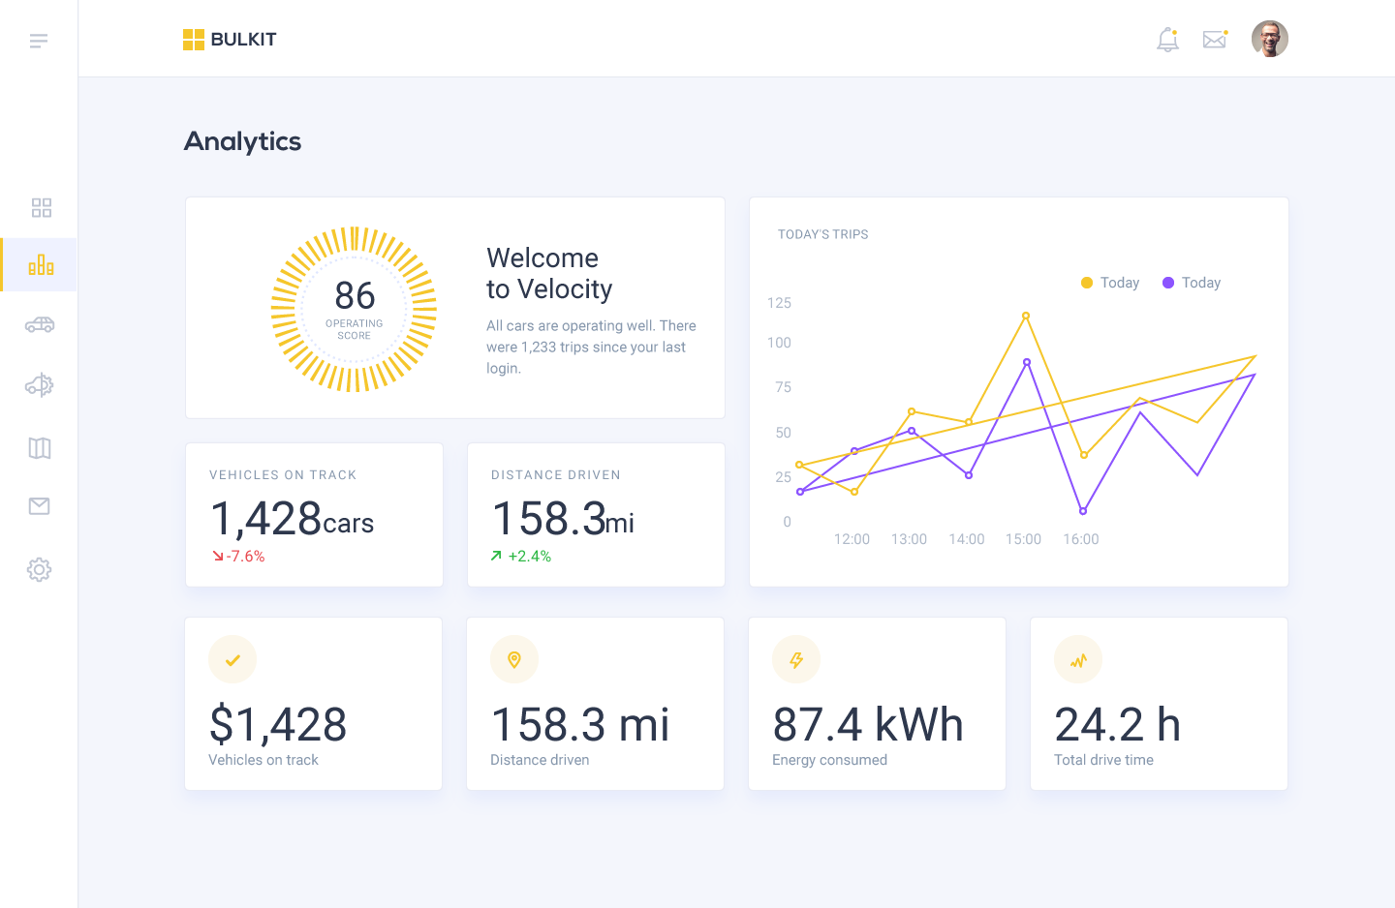Image resolution: width=1395 pixels, height=908 pixels.
Task: Open the envelope icon in left sidebar
Action: (40, 506)
